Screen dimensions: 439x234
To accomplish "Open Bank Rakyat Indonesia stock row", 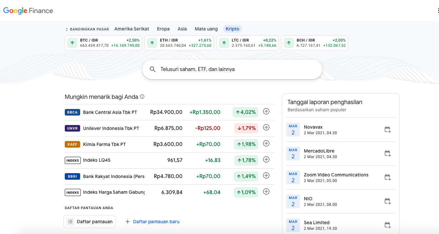I will pos(114,176).
